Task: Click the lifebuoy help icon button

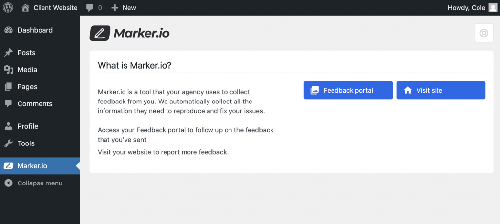Action: (x=484, y=33)
